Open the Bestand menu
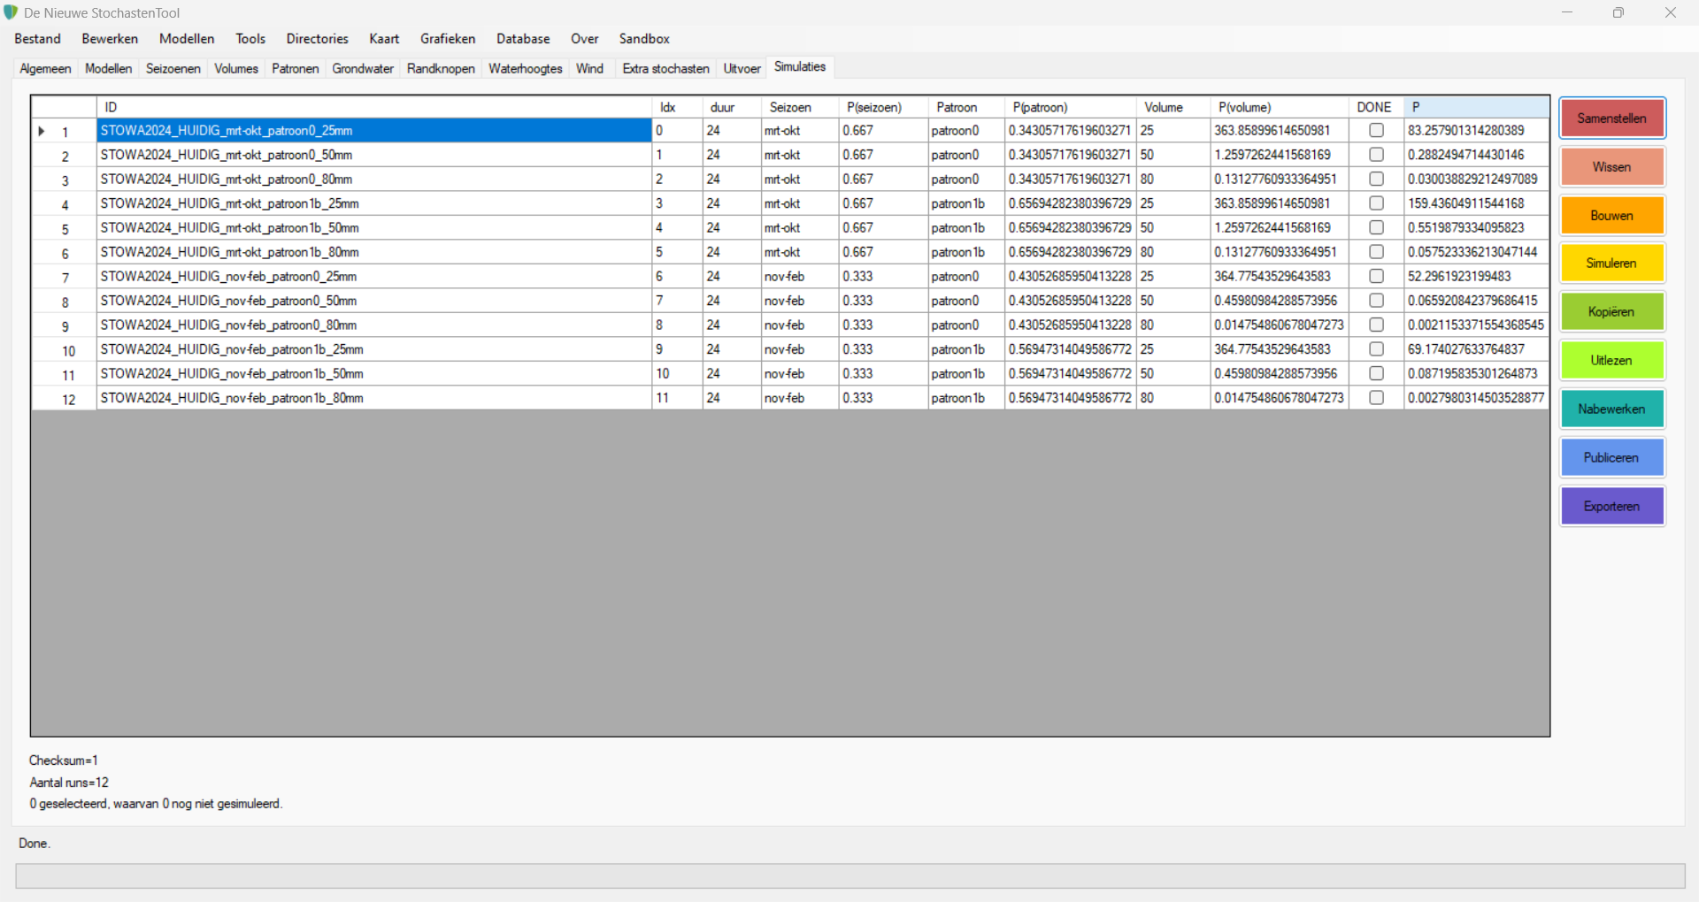This screenshot has width=1699, height=902. (38, 39)
